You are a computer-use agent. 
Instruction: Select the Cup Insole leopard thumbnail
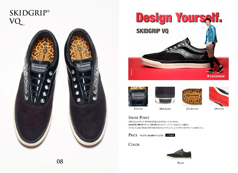pos(192,96)
